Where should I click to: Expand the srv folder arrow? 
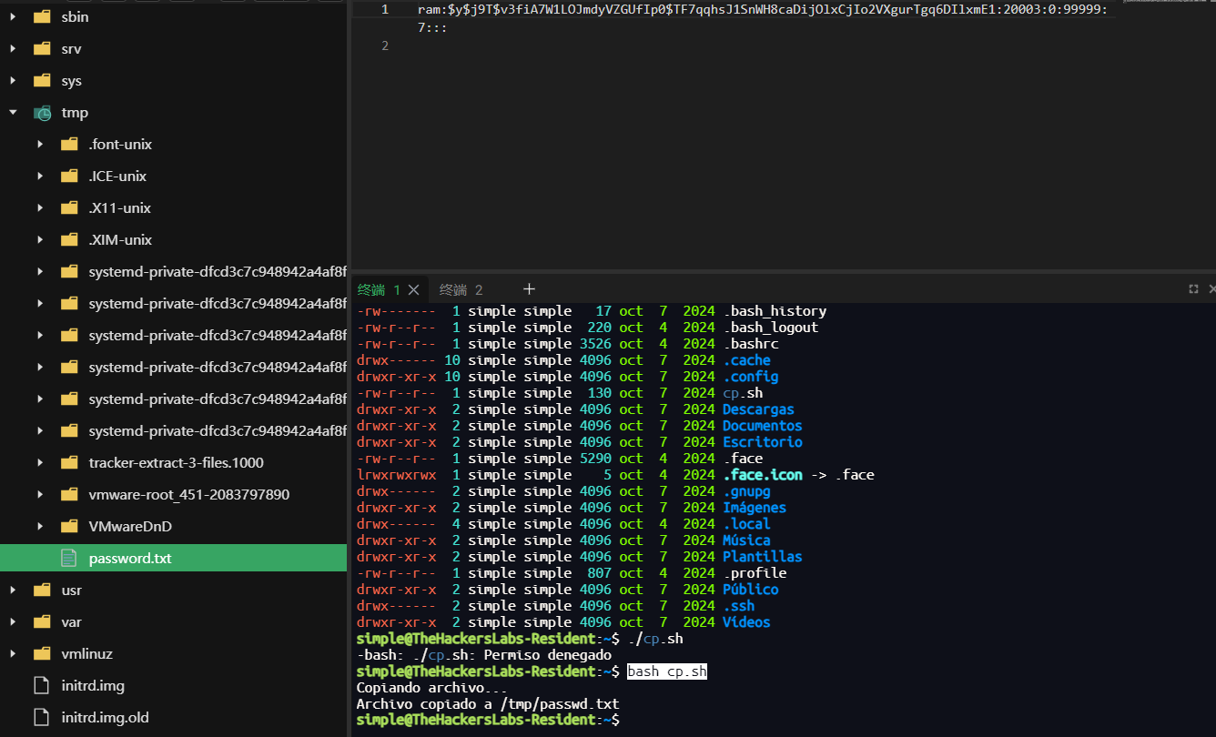pos(13,49)
